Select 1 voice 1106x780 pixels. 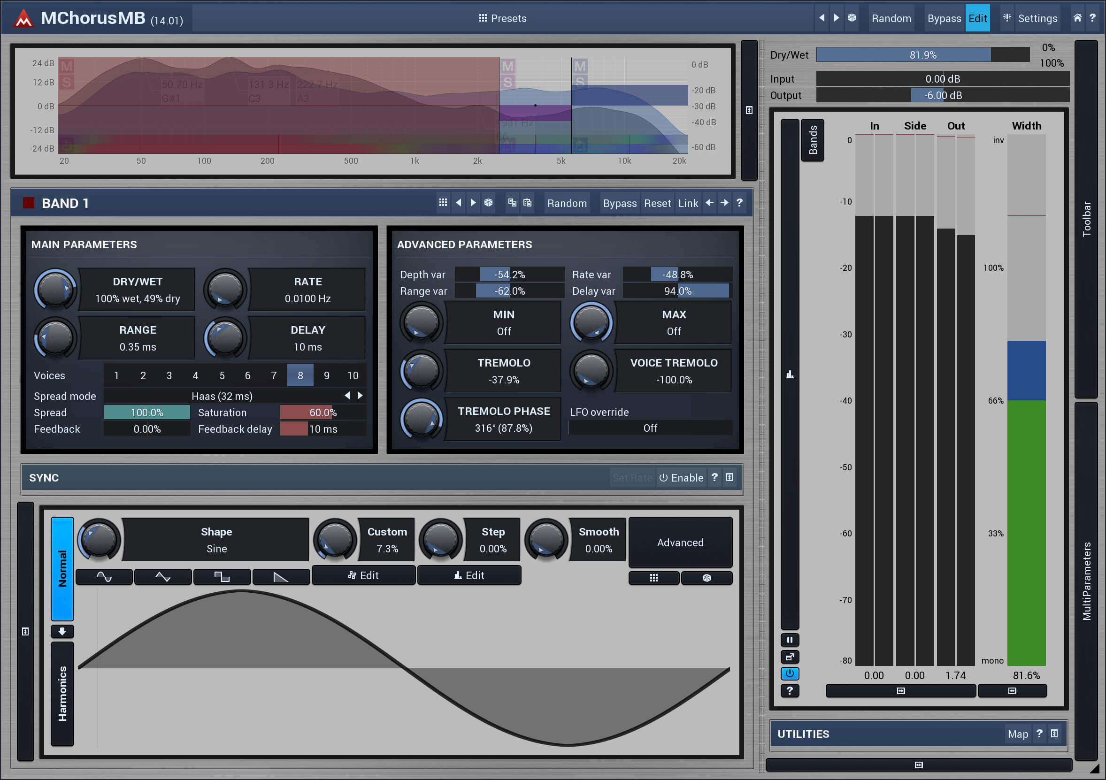116,375
